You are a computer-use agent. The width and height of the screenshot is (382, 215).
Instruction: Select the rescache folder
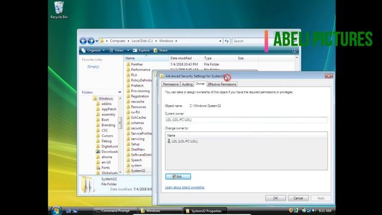[135, 102]
